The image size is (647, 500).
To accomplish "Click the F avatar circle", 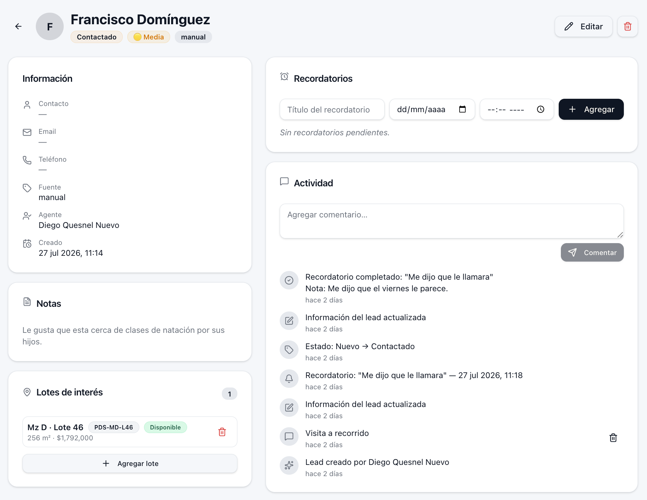I will tap(50, 26).
